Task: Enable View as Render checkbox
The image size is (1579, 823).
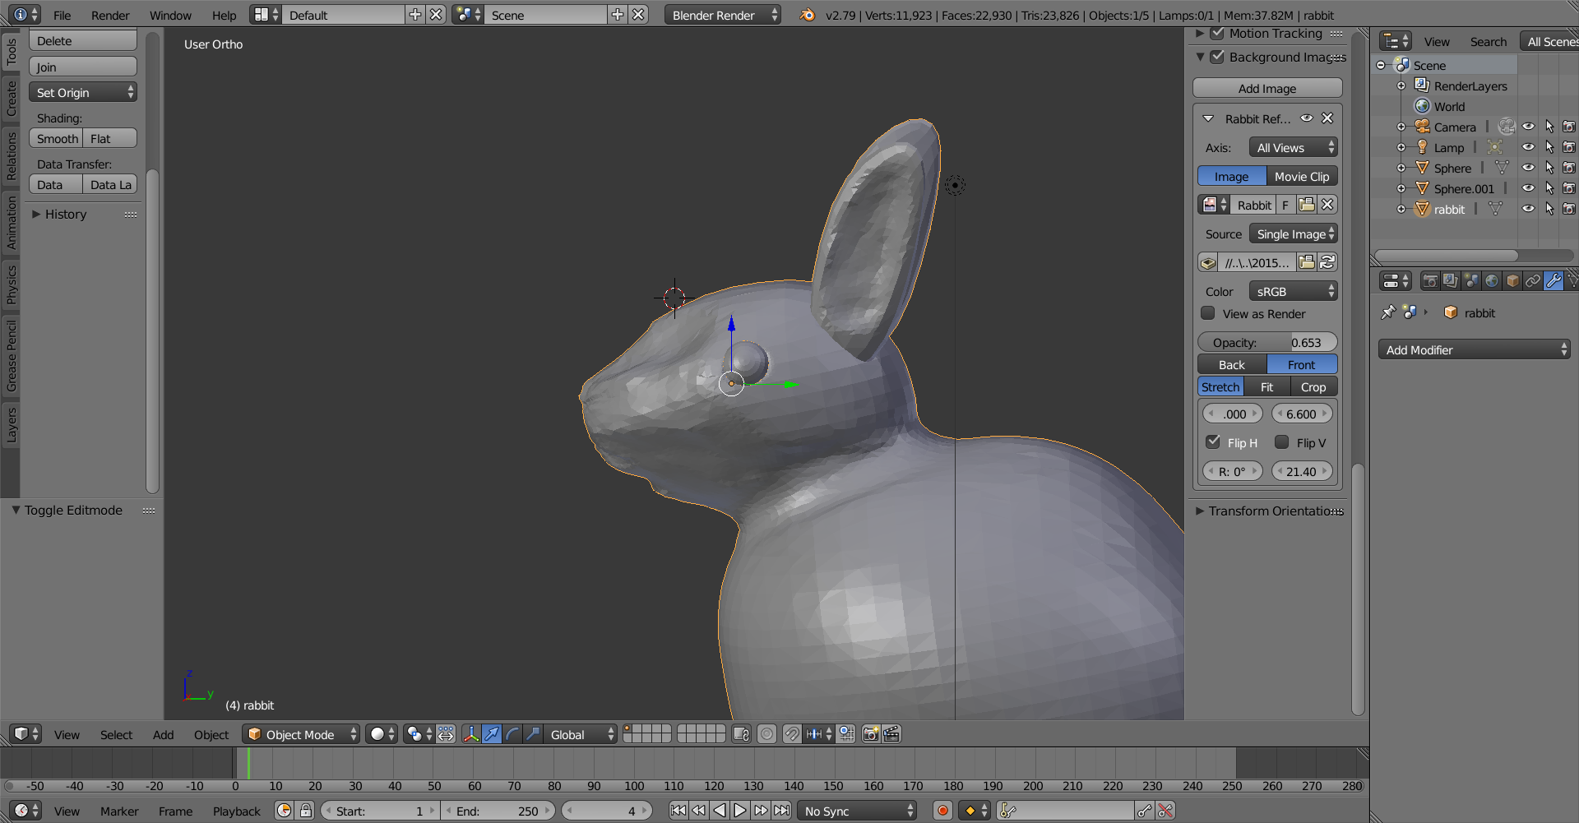Action: click(x=1208, y=313)
